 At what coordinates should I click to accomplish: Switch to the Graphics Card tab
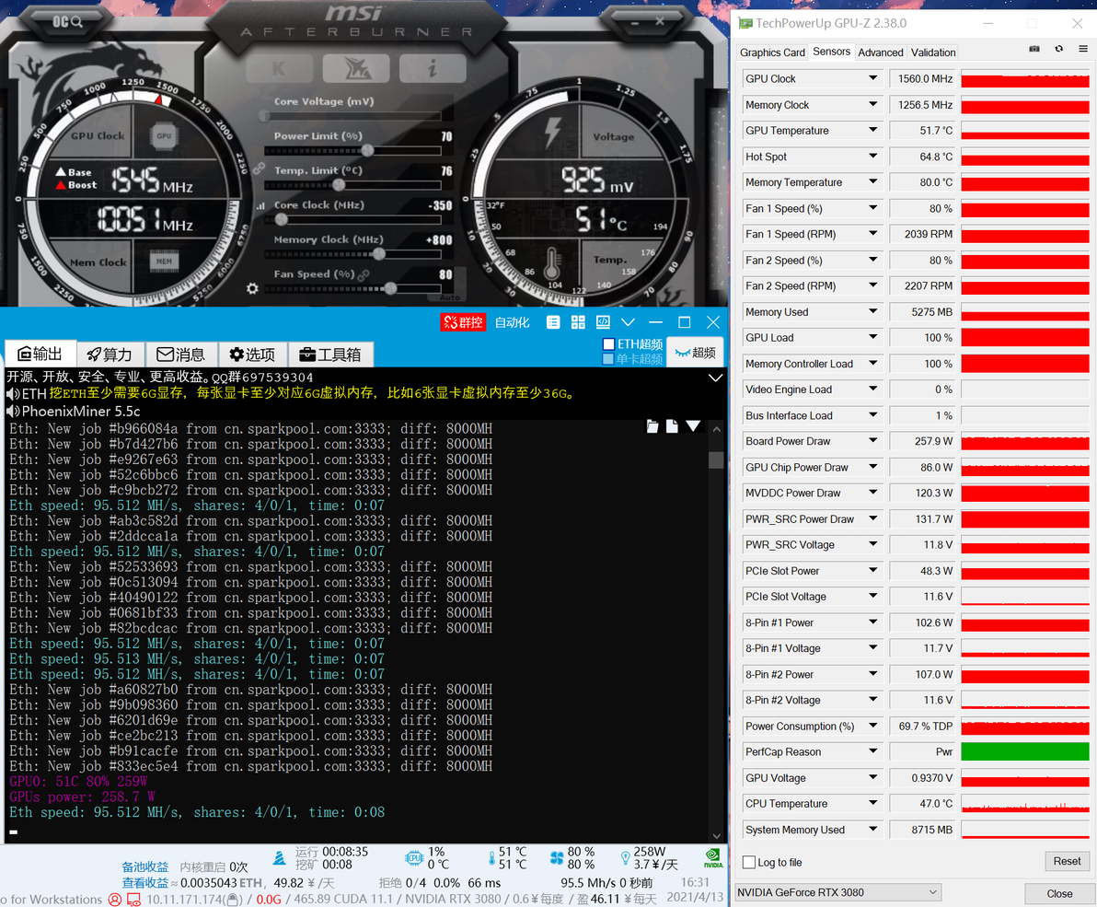click(x=772, y=52)
